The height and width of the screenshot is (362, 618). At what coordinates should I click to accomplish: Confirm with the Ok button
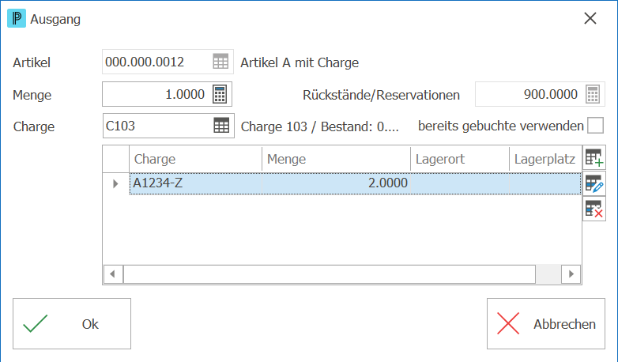point(72,324)
